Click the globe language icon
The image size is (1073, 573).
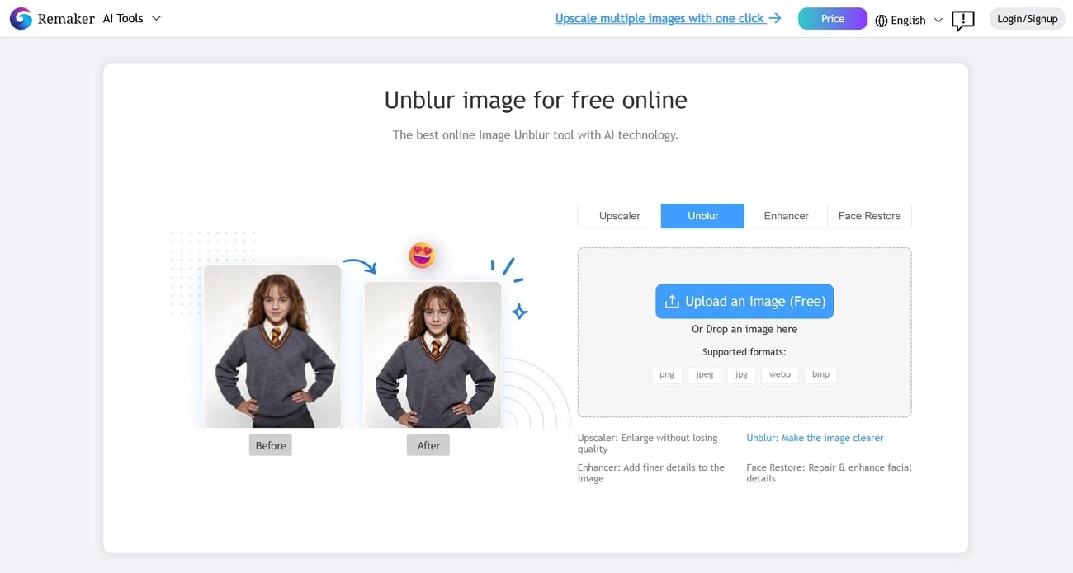[x=882, y=20]
